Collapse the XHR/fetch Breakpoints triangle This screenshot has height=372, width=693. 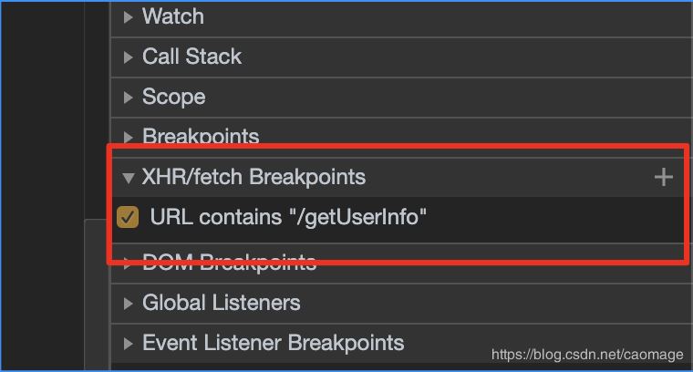click(128, 177)
